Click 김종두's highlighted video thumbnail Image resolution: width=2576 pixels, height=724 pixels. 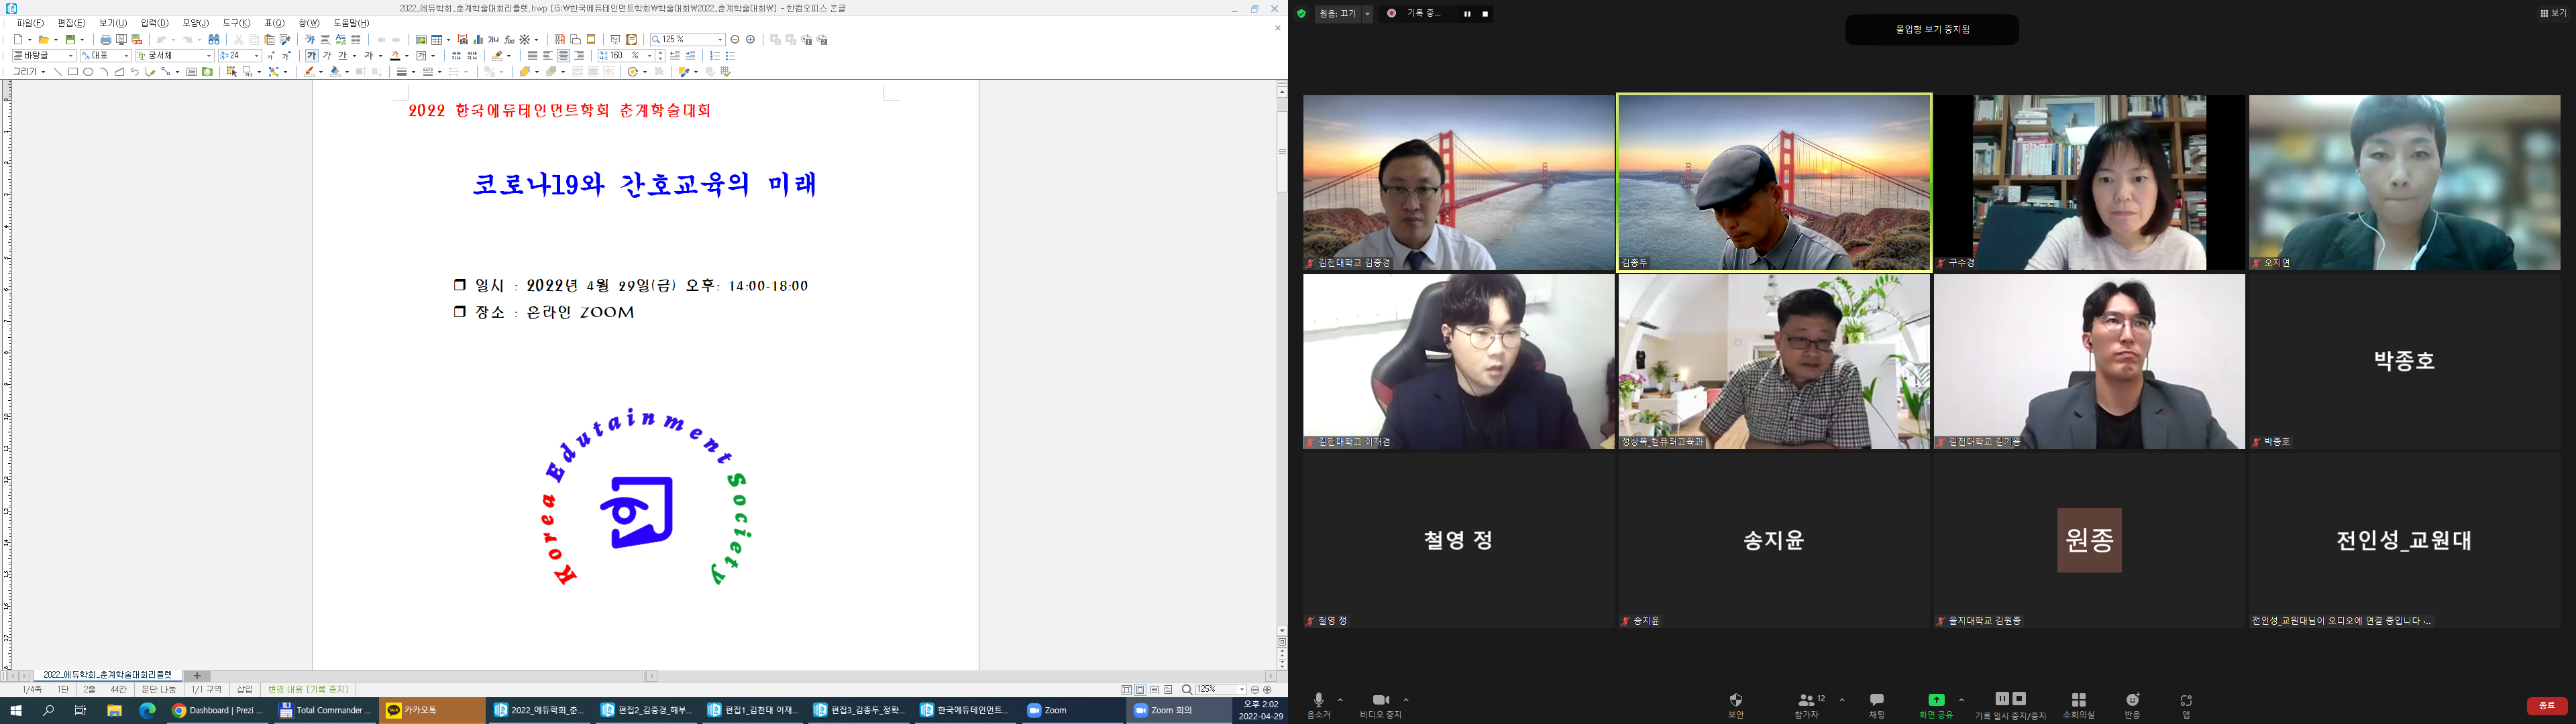click(x=1773, y=182)
